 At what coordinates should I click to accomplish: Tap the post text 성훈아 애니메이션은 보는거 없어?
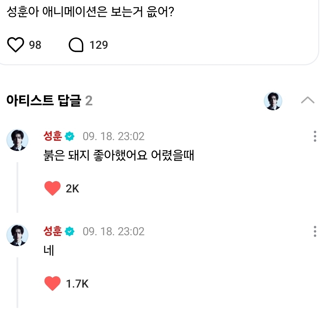click(x=91, y=13)
